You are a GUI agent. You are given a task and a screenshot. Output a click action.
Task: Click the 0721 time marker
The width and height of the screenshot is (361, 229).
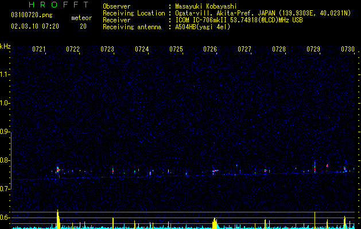tap(38, 49)
